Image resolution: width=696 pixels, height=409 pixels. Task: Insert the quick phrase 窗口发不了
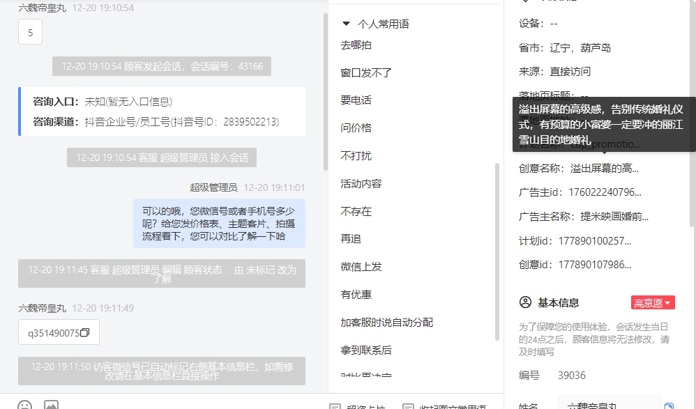click(x=366, y=72)
